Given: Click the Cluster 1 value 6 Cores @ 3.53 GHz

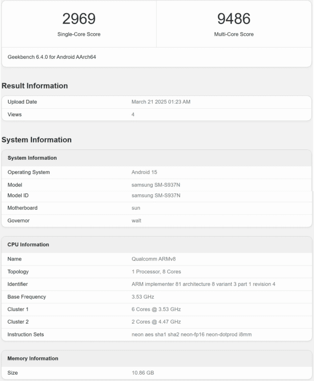Looking at the screenshot, I should (x=156, y=310).
